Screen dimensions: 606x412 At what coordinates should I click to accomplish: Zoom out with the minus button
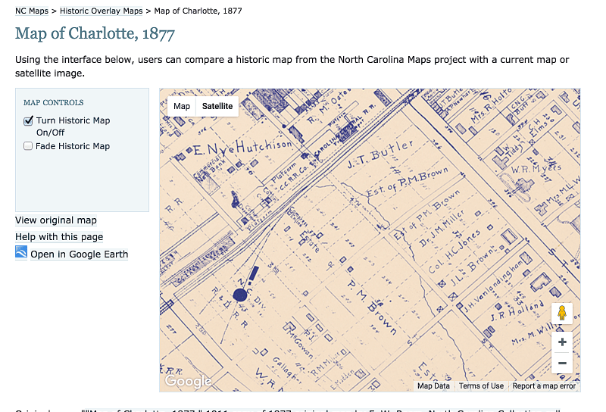pyautogui.click(x=562, y=363)
